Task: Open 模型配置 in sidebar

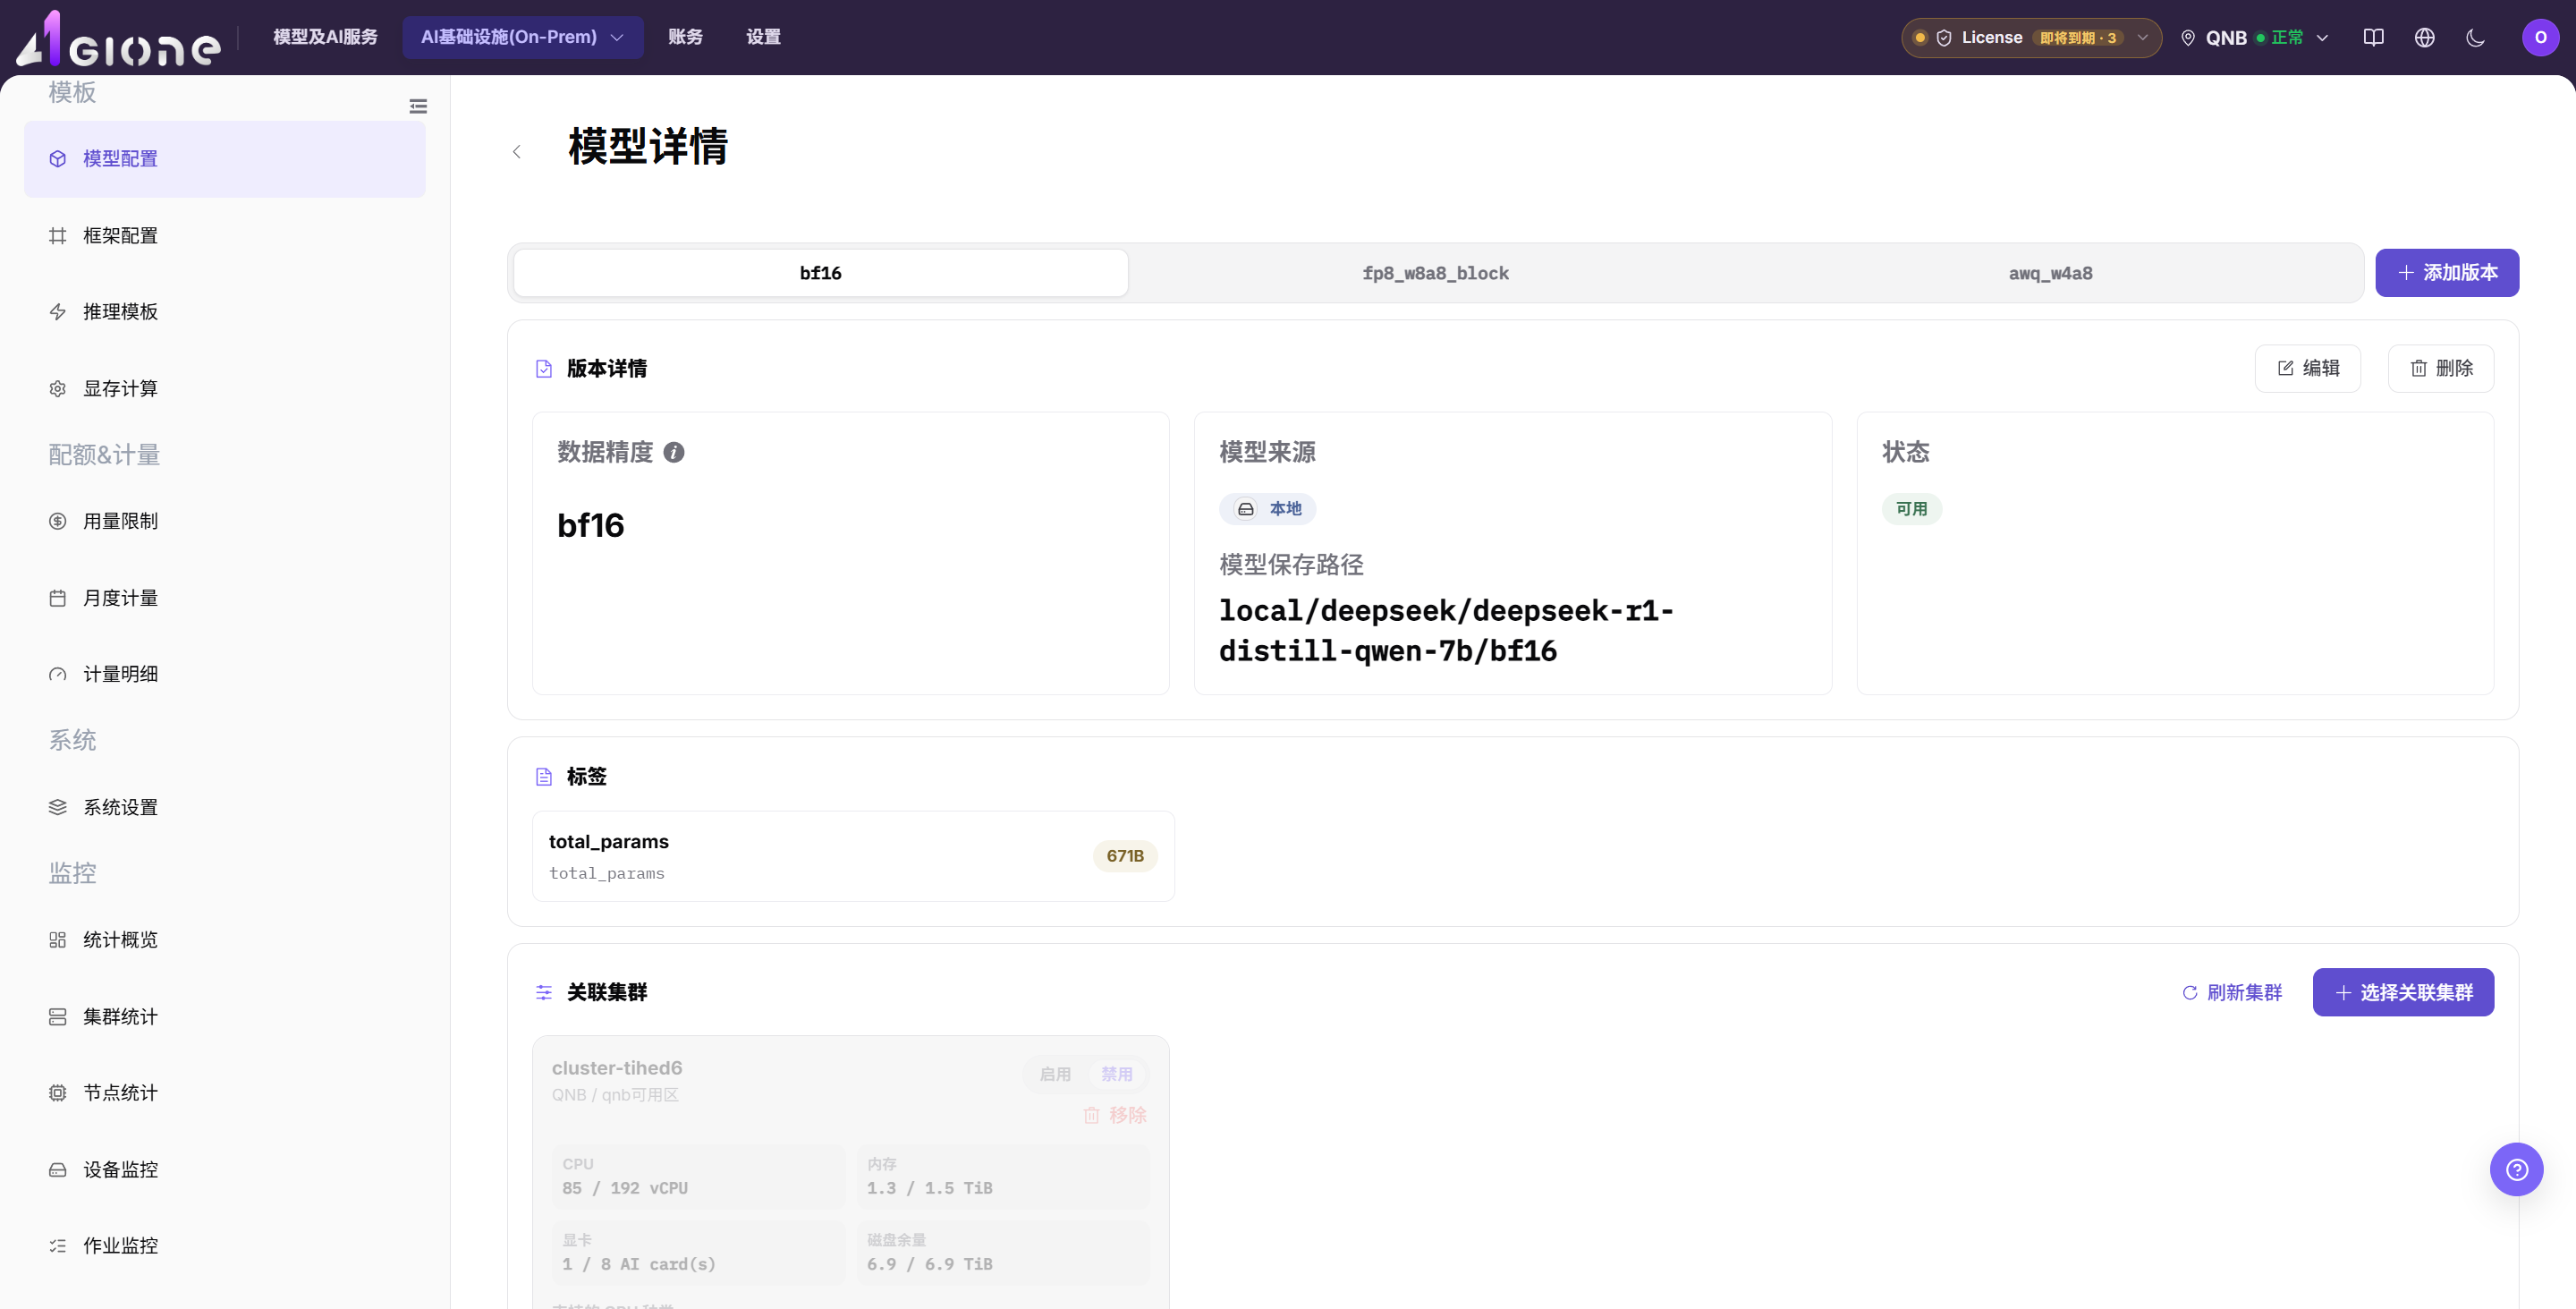Action: point(225,159)
